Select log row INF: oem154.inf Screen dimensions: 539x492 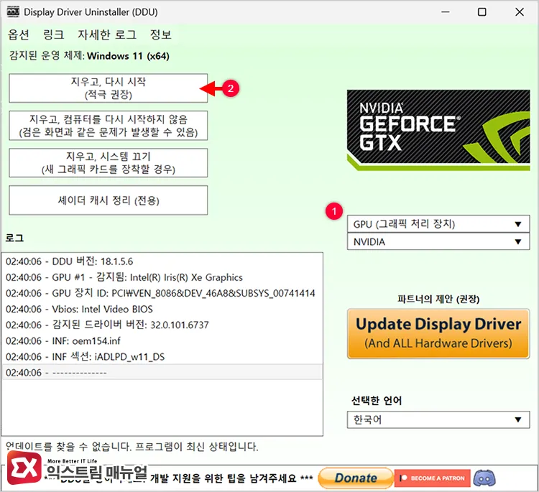[162, 341]
